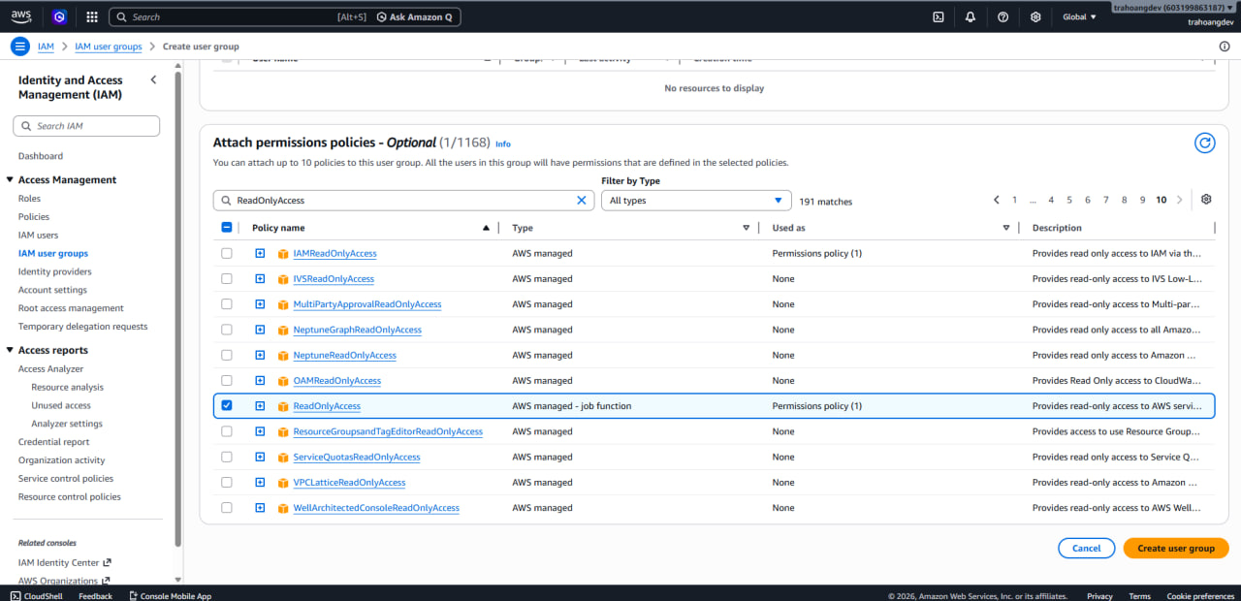The height and width of the screenshot is (601, 1241).
Task: Open IAM Identity Center external link
Action: [65, 562]
